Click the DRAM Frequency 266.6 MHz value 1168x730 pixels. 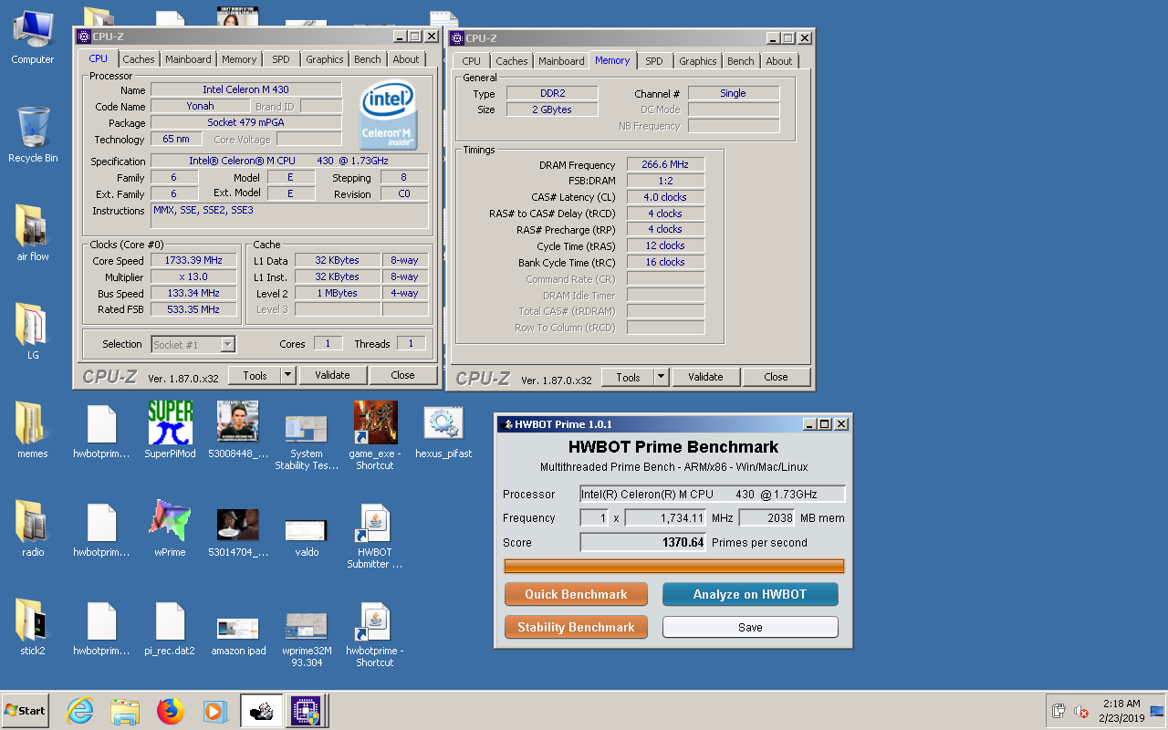(x=665, y=165)
